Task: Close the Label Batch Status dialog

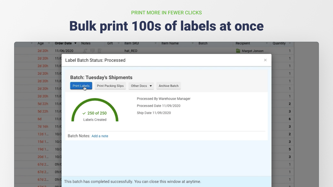Action: tap(265, 60)
